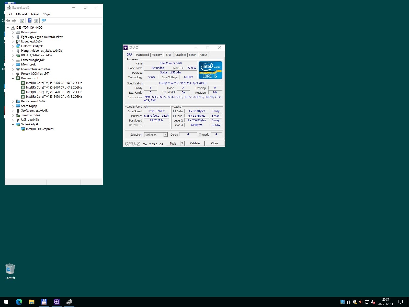Image resolution: width=409 pixels, height=307 pixels.
Task: Click the Safely Remove Hardware tray icon
Action: (x=348, y=302)
